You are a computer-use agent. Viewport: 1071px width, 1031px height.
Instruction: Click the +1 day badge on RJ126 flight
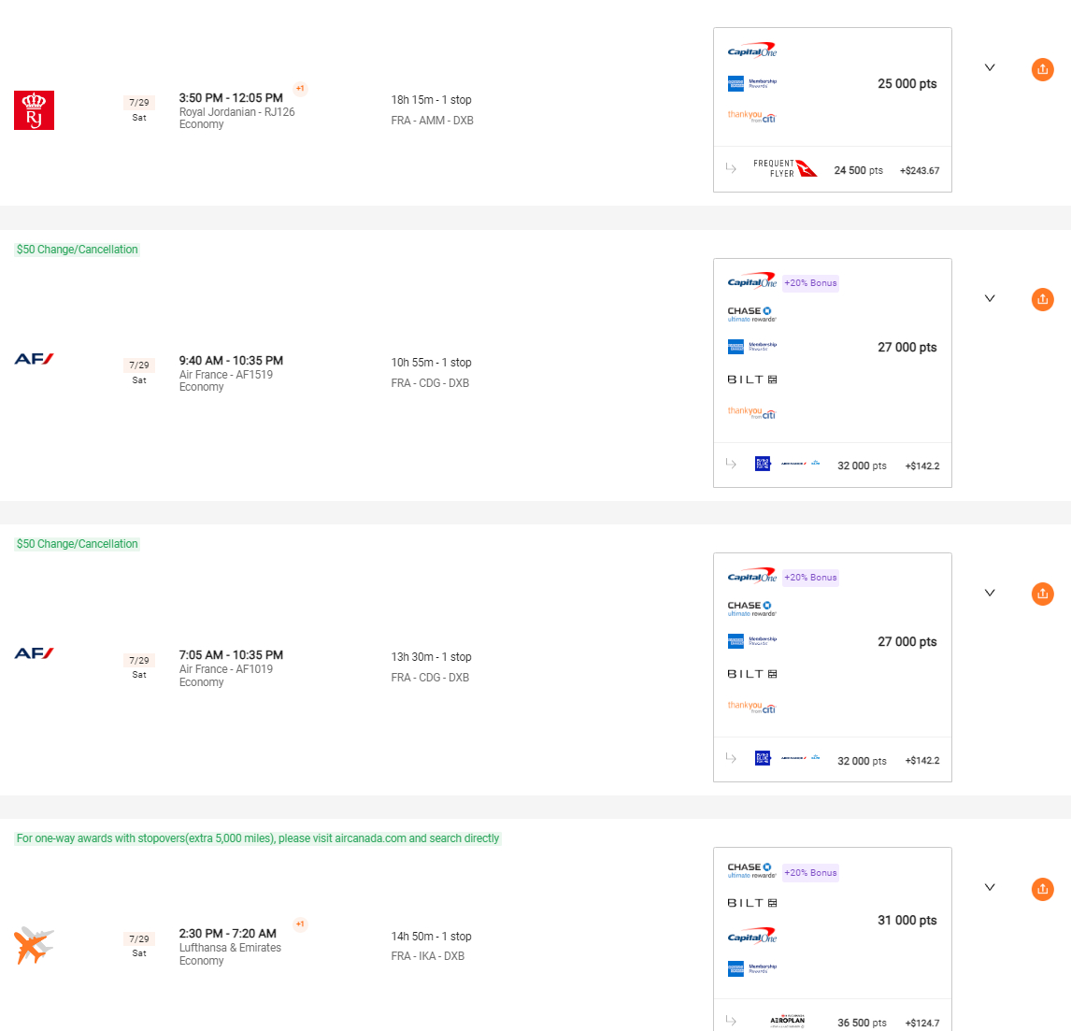(300, 88)
